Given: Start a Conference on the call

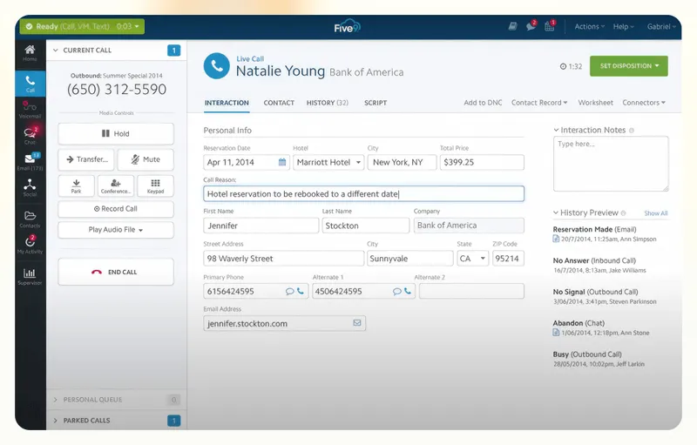Looking at the screenshot, I should click(x=116, y=185).
